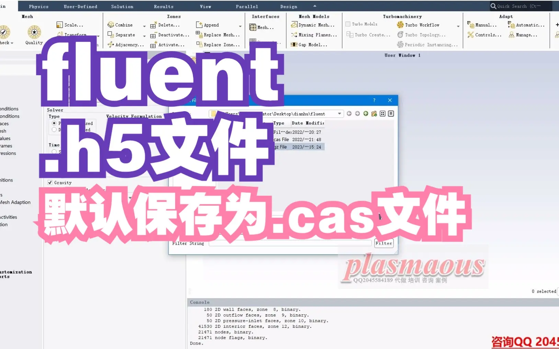Click the Filter button in file dialog
Viewport: 559px width, 349px height.
coord(384,243)
